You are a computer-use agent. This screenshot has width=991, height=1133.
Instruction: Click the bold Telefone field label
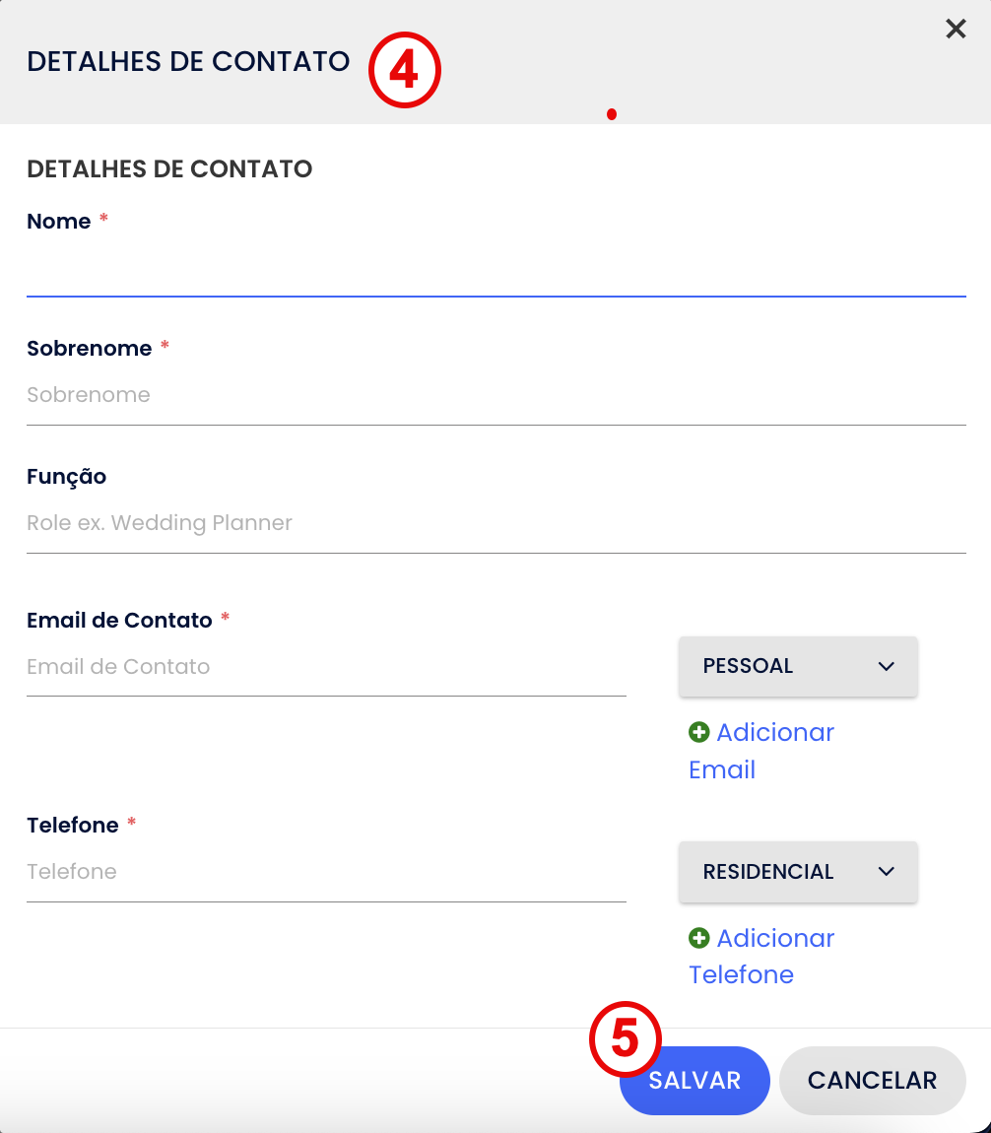coord(73,826)
